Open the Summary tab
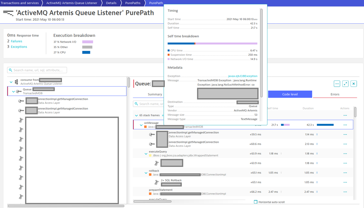The height and width of the screenshot is (208, 364). coord(155,94)
